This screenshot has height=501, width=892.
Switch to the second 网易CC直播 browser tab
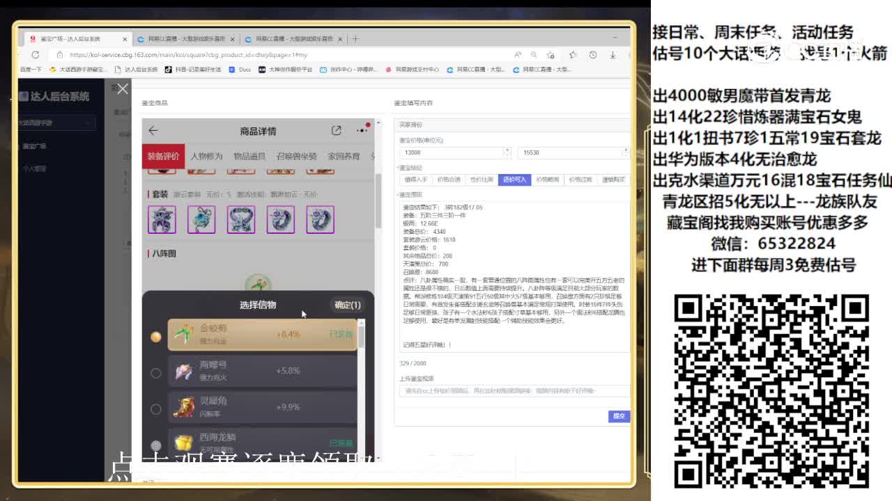coord(293,39)
